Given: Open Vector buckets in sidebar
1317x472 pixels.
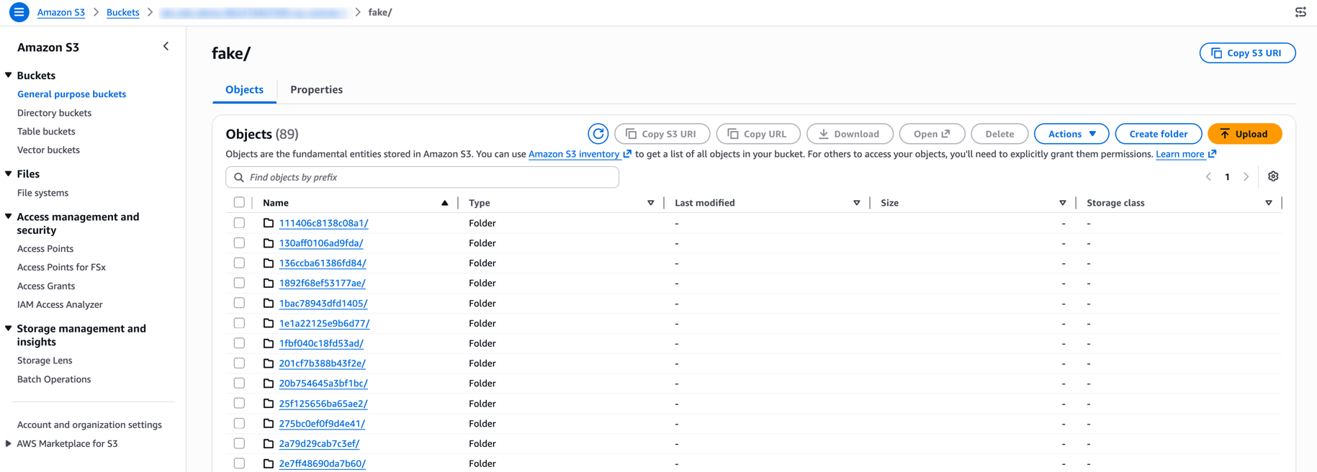Looking at the screenshot, I should [x=48, y=150].
